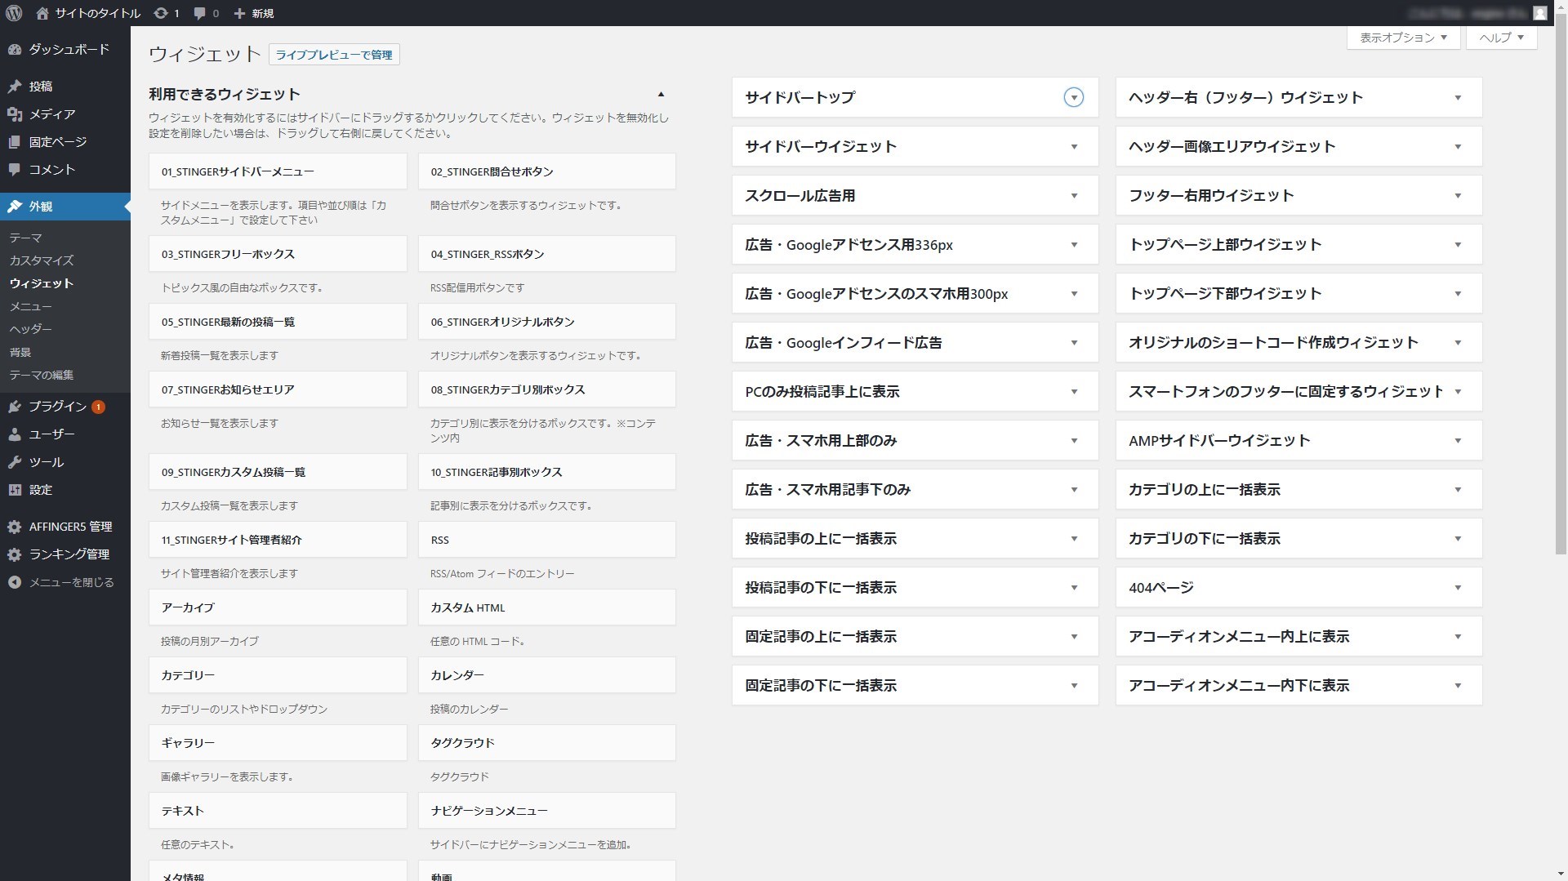
Task: Open the ヘッダー submenu item
Action: pos(30,329)
